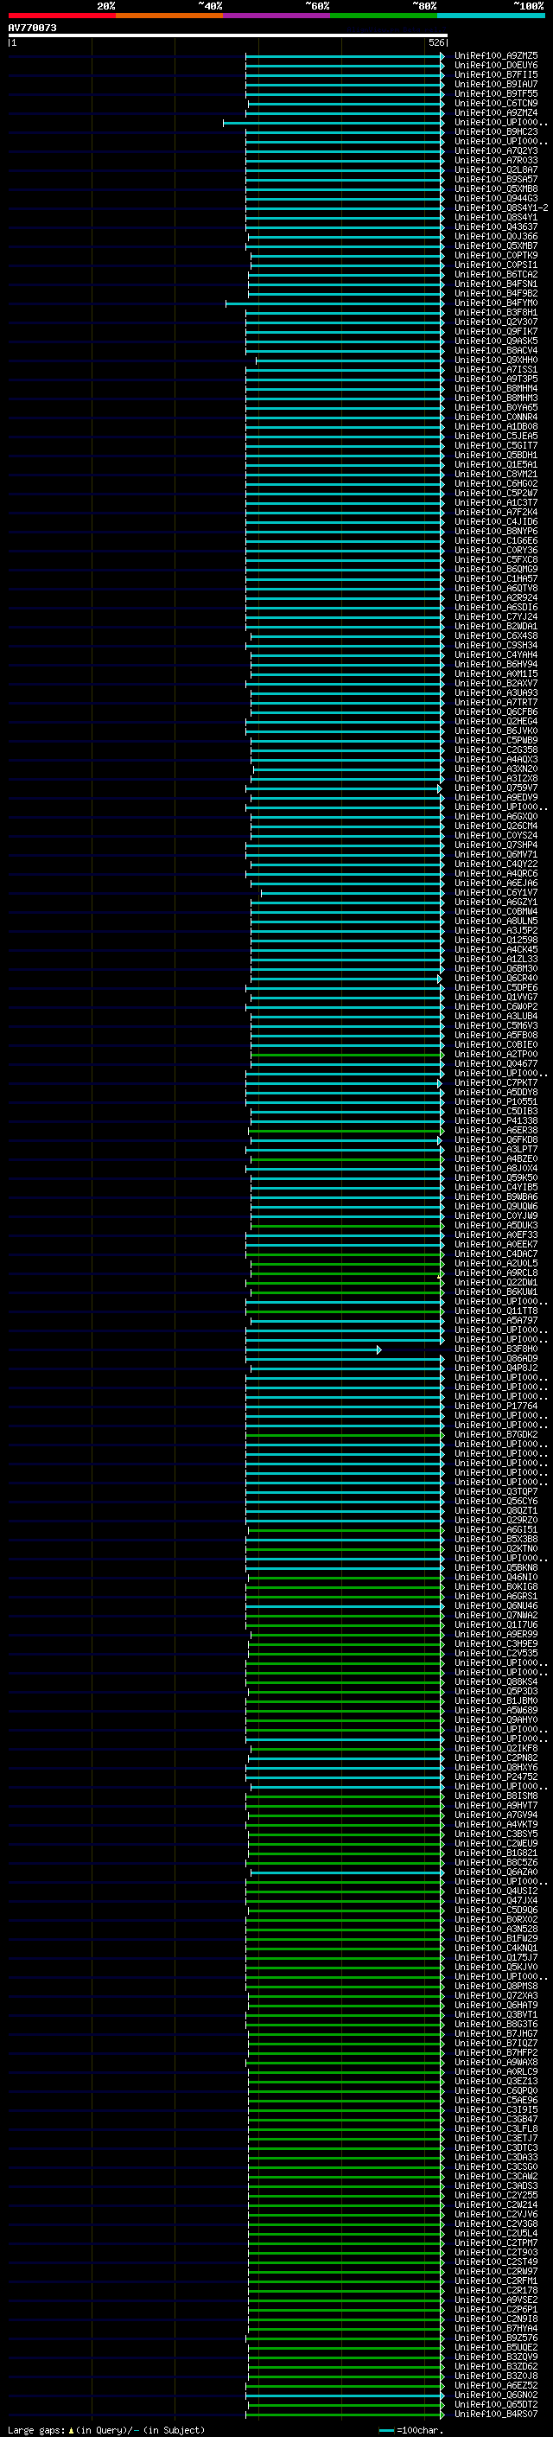Select the UniRef100_P10551 label
This screenshot has width=553, height=2437.
click(x=495, y=1102)
